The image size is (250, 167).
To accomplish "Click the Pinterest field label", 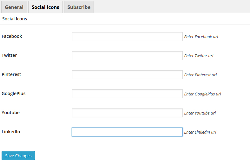I will coord(11,74).
